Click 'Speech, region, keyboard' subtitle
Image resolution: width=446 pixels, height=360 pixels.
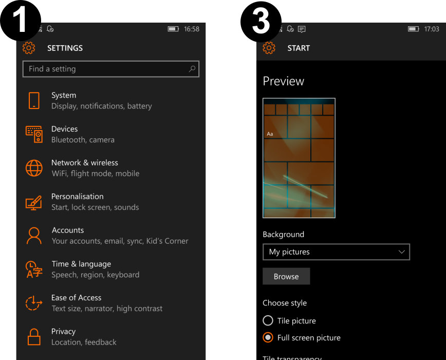click(x=96, y=275)
